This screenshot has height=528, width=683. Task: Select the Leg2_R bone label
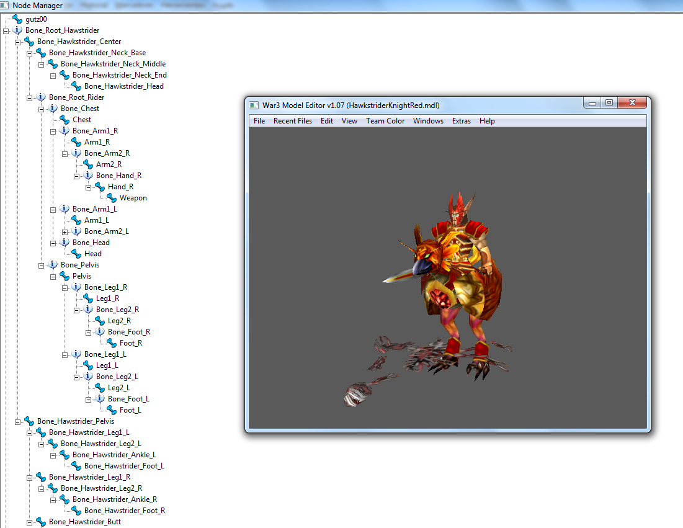point(119,321)
